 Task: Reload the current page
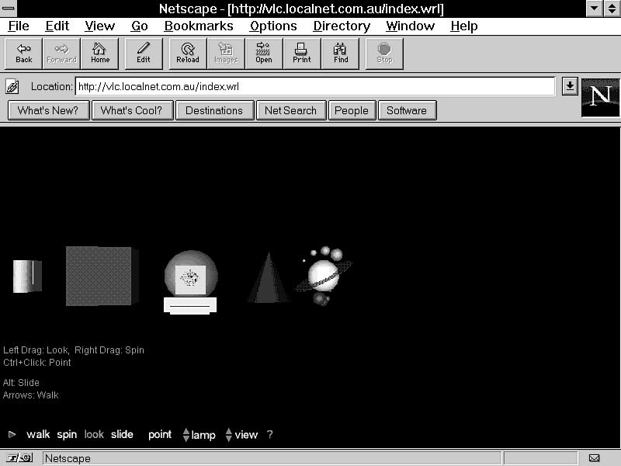188,54
